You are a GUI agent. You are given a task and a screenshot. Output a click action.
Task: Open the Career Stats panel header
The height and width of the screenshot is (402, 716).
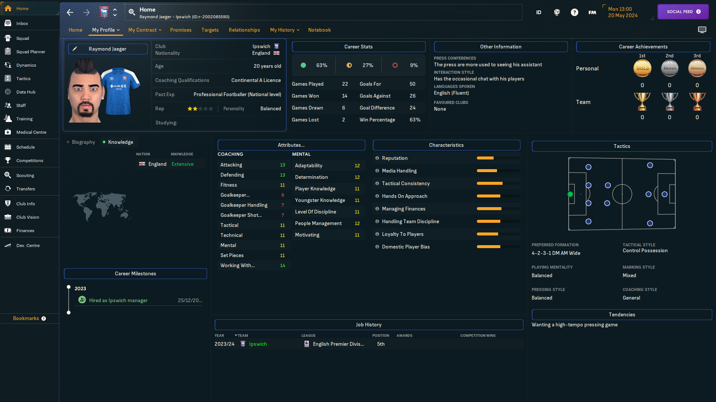click(359, 47)
